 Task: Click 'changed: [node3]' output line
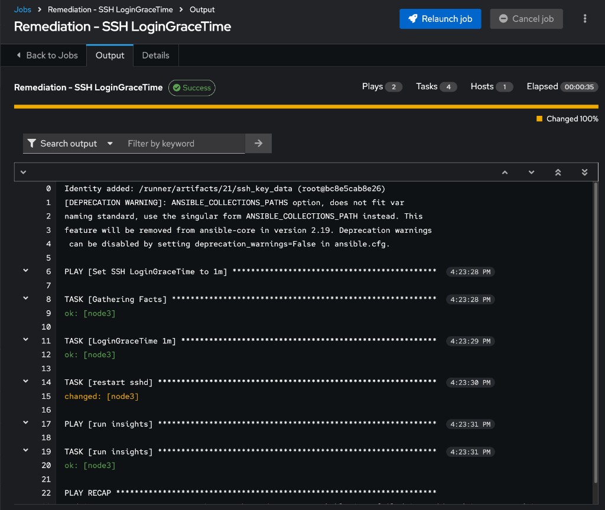coord(102,397)
